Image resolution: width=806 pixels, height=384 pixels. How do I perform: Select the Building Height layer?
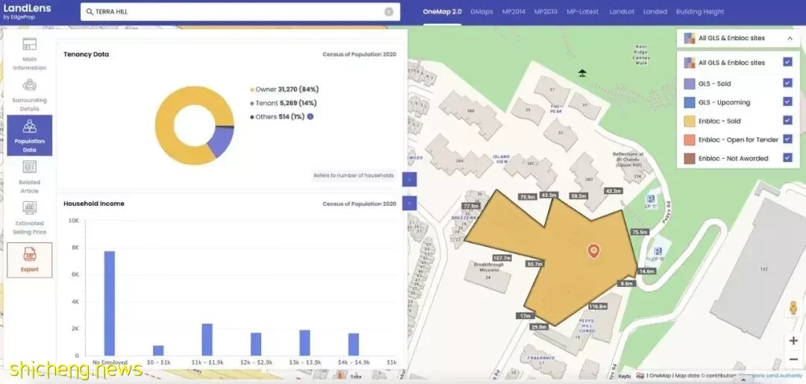(x=699, y=12)
